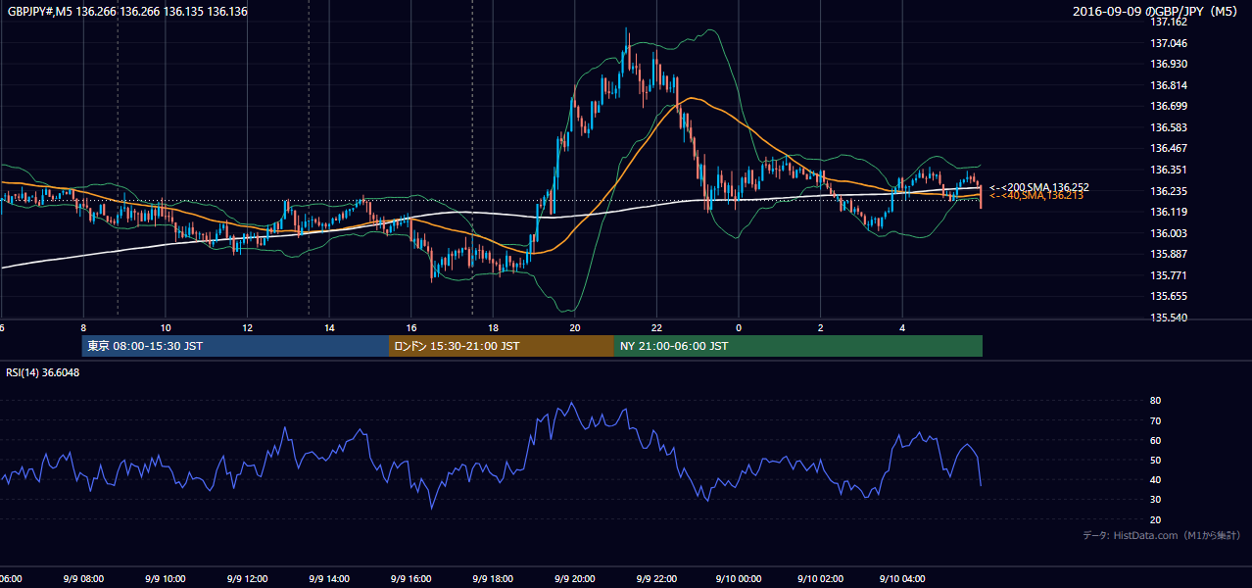This screenshot has width=1252, height=588.
Task: Click hour 10 under the candlestick chart
Action: coord(166,327)
